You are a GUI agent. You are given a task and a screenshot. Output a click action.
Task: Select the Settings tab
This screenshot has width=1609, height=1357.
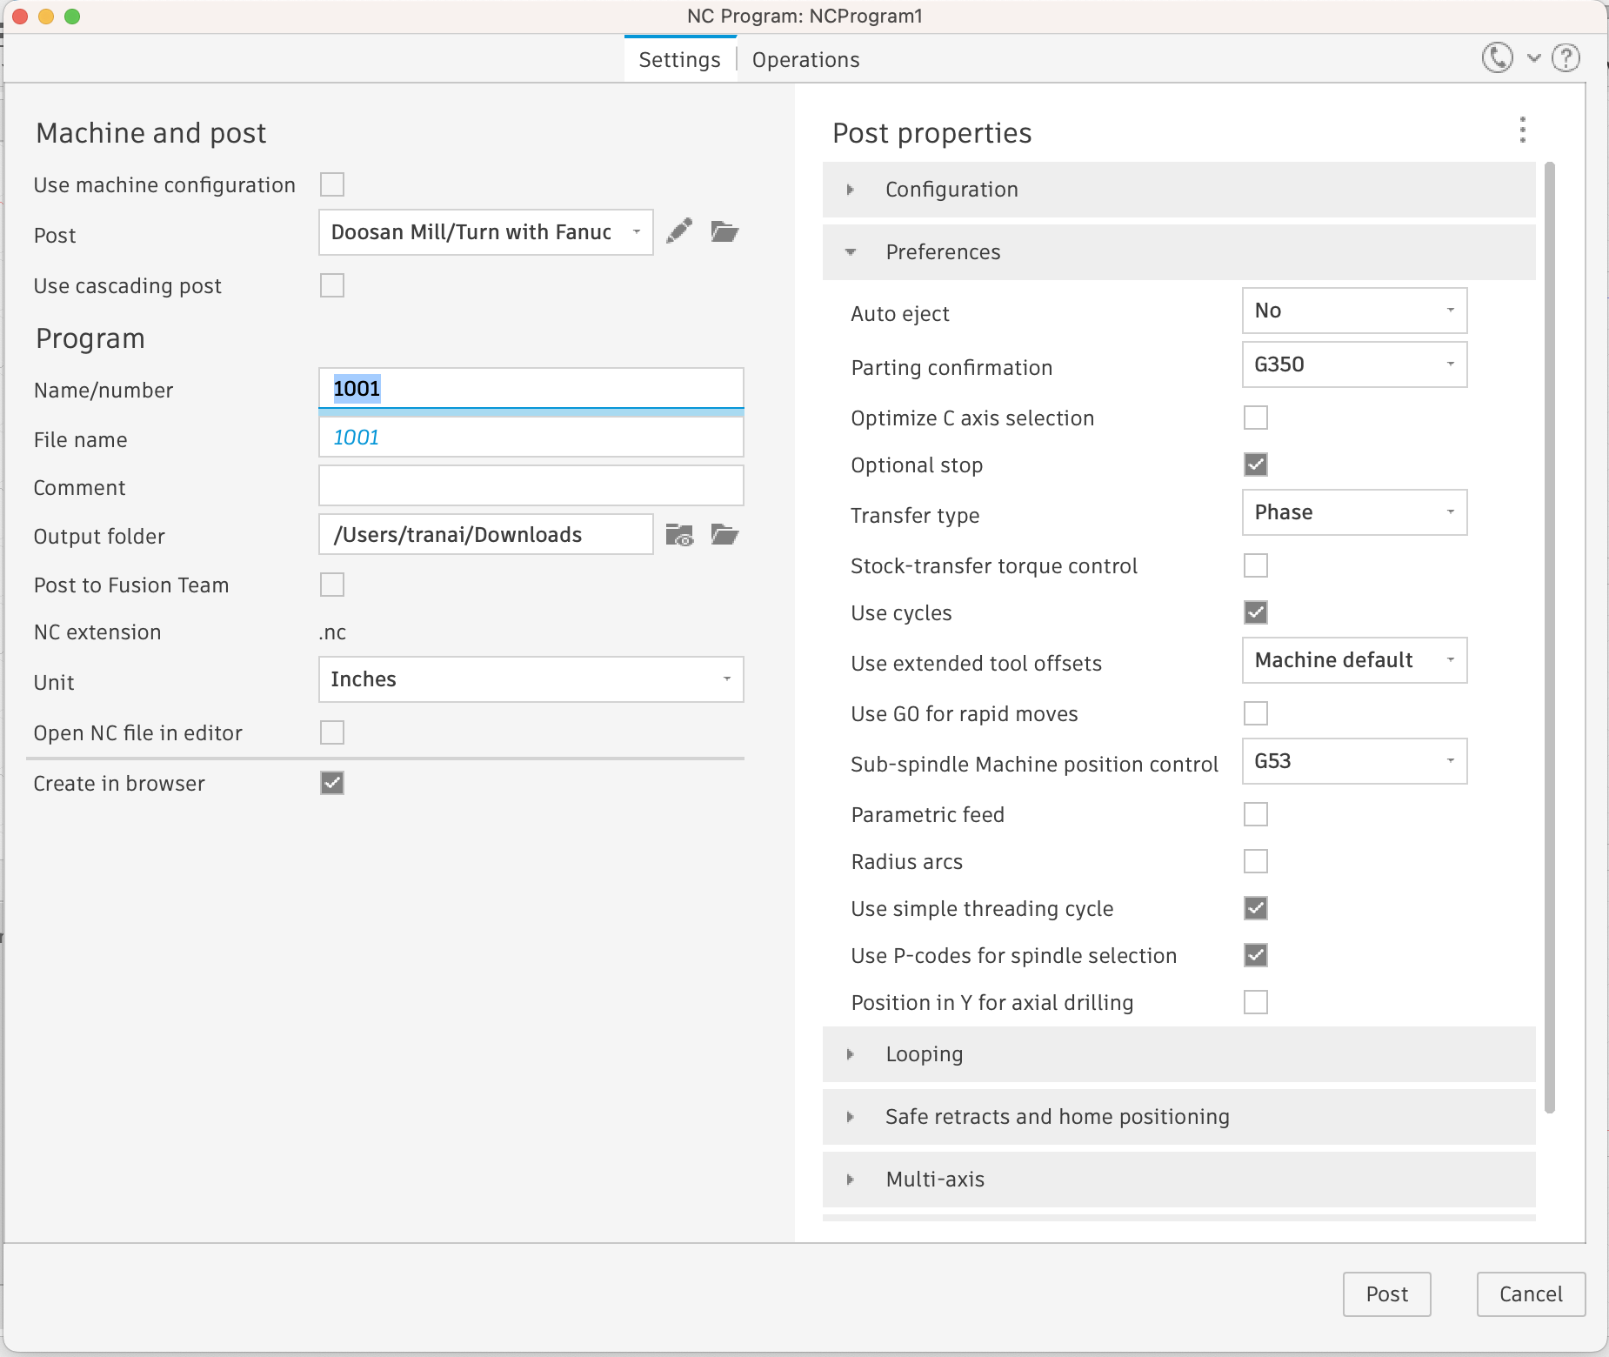679,59
